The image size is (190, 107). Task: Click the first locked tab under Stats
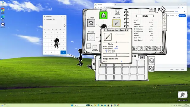[x=149, y=48]
